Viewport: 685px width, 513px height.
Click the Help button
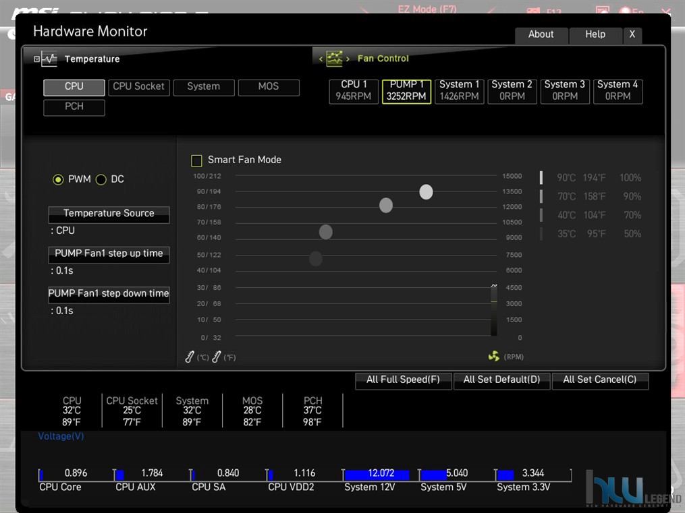click(595, 34)
